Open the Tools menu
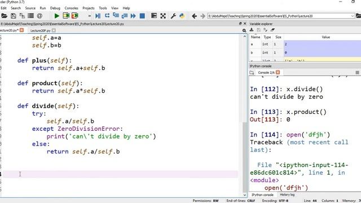 pos(103,8)
